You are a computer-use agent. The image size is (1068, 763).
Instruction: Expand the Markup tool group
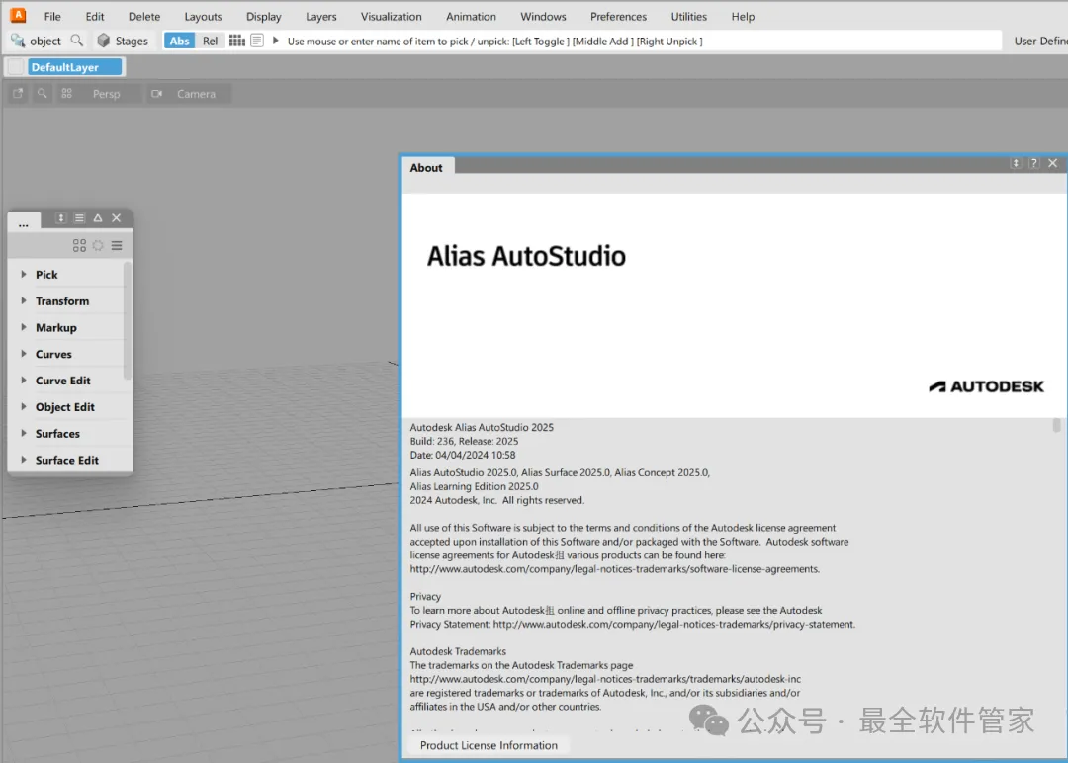[23, 327]
